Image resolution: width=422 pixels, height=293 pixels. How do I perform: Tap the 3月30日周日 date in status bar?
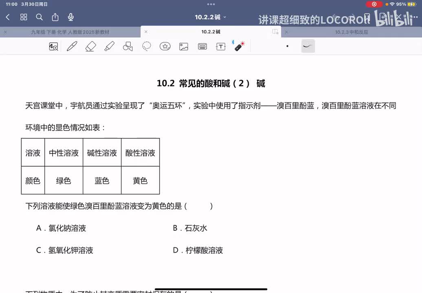[x=35, y=4]
